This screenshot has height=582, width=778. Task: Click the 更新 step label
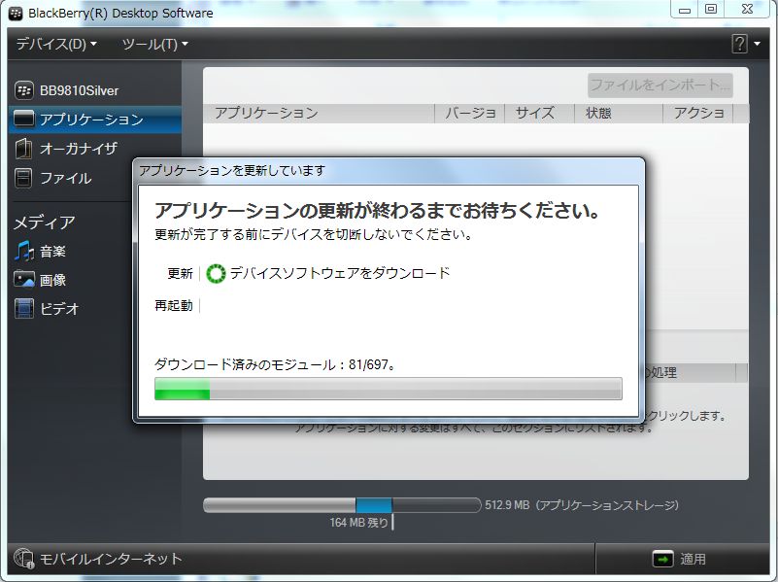pyautogui.click(x=180, y=273)
